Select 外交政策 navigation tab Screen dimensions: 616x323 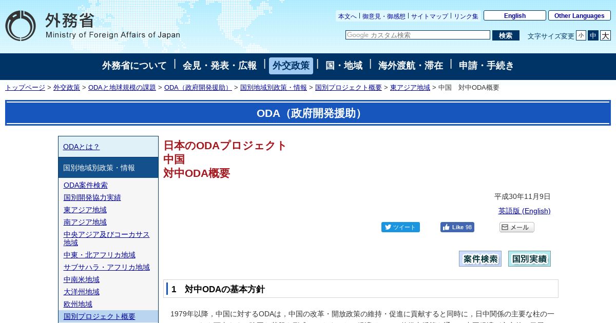[291, 66]
